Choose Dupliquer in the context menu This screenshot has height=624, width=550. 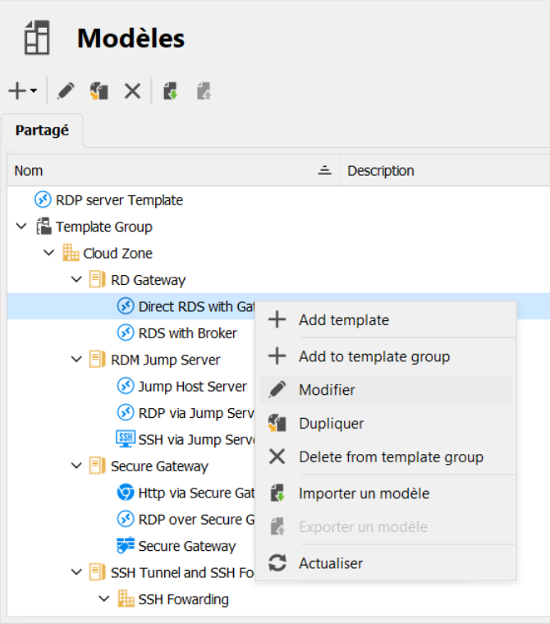(331, 424)
